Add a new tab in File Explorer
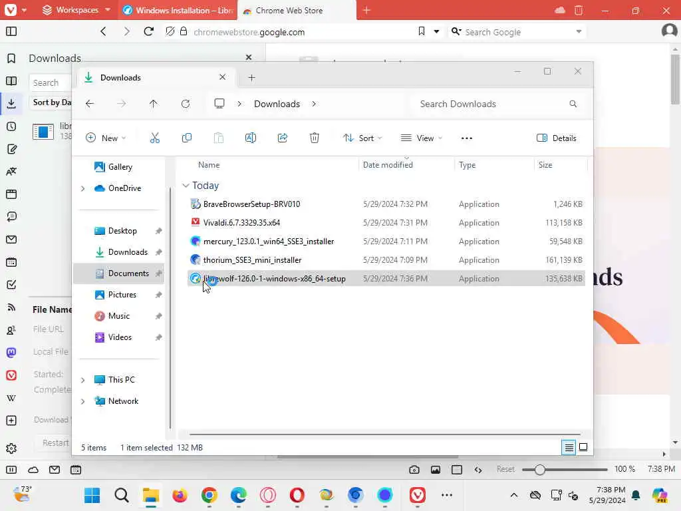The image size is (681, 511). tap(251, 78)
